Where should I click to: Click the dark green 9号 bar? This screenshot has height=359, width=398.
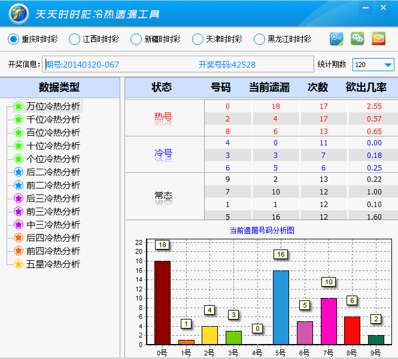[x=376, y=340]
